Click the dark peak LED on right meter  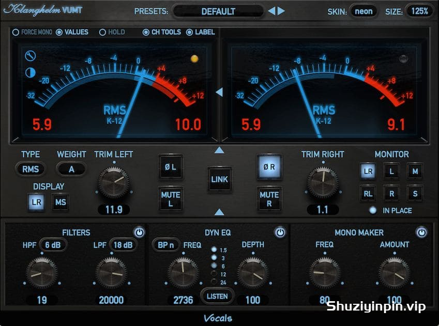(x=403, y=59)
